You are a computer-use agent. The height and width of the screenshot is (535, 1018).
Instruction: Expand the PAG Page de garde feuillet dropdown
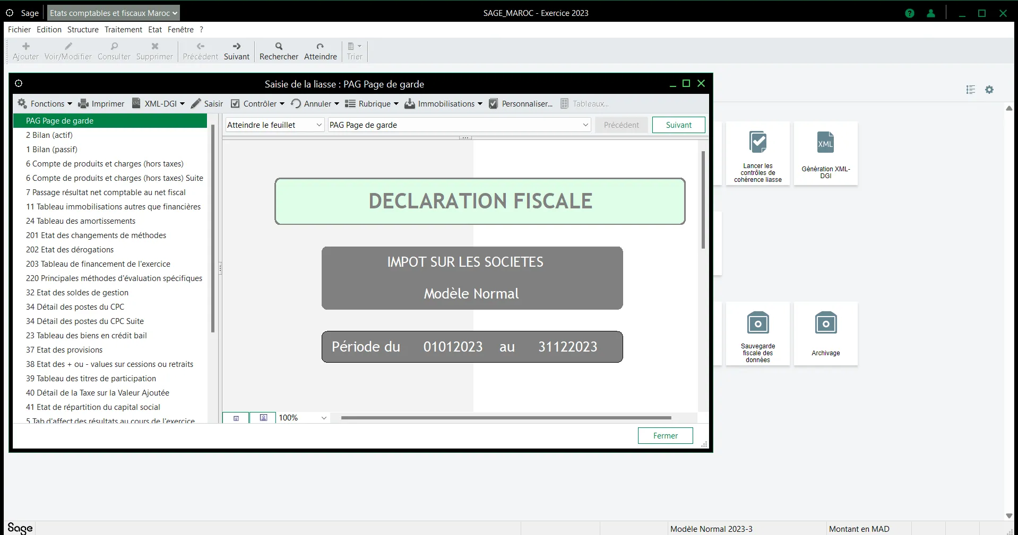tap(460, 125)
